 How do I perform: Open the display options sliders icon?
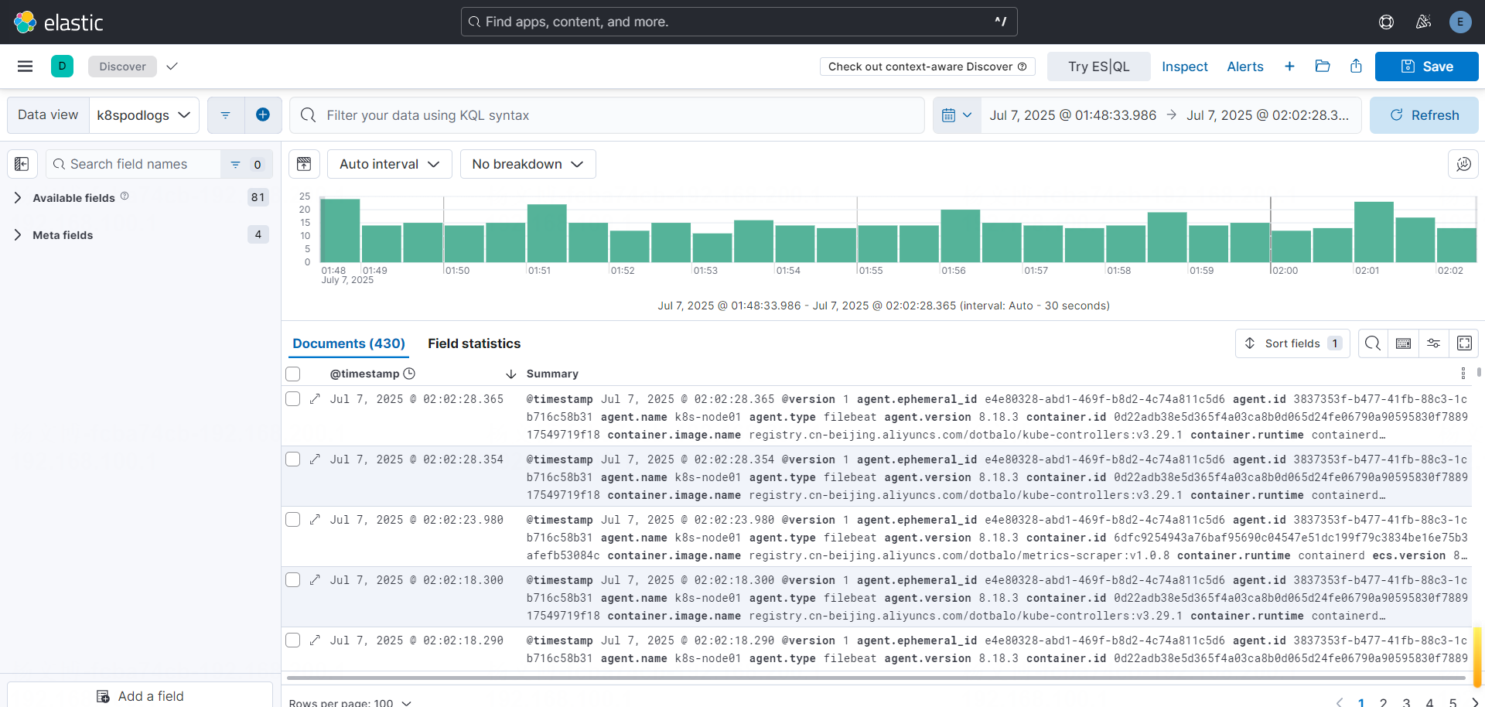[1433, 343]
